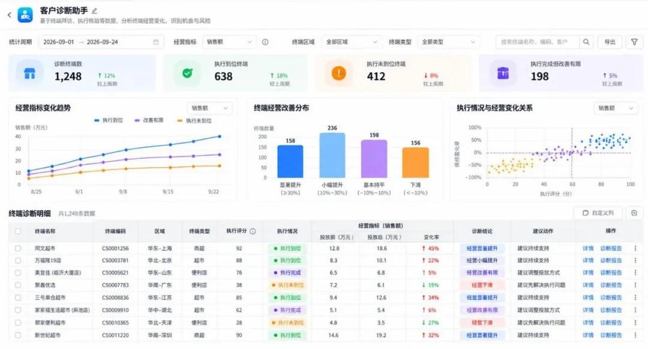
Task: Open 诊断报告 for 三号集合超市
Action: pos(611,298)
